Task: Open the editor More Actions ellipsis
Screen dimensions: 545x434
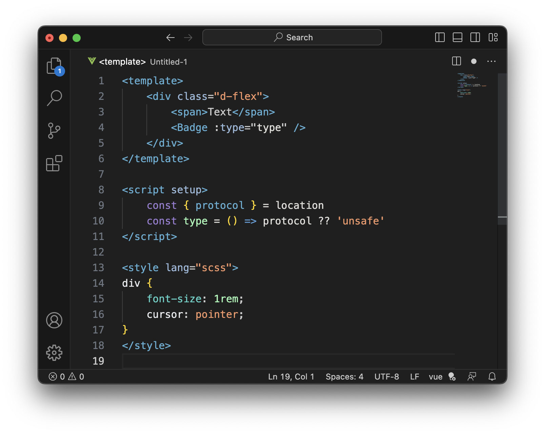Action: pos(491,61)
